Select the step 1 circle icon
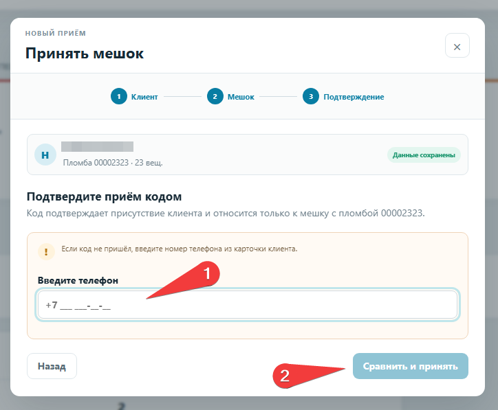The width and height of the screenshot is (498, 410). click(119, 96)
